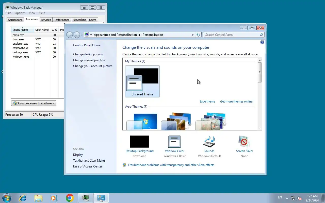
Task: Open Windows Media Player on the taskbar
Action: point(54,198)
